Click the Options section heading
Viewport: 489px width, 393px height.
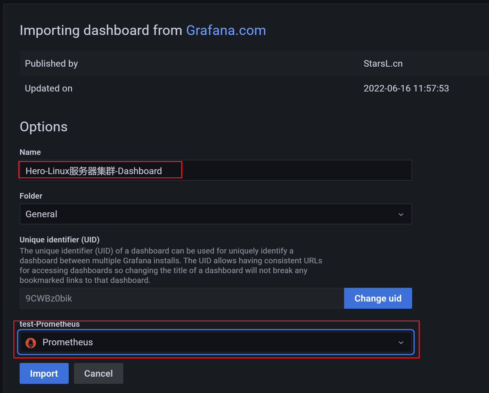(x=44, y=127)
